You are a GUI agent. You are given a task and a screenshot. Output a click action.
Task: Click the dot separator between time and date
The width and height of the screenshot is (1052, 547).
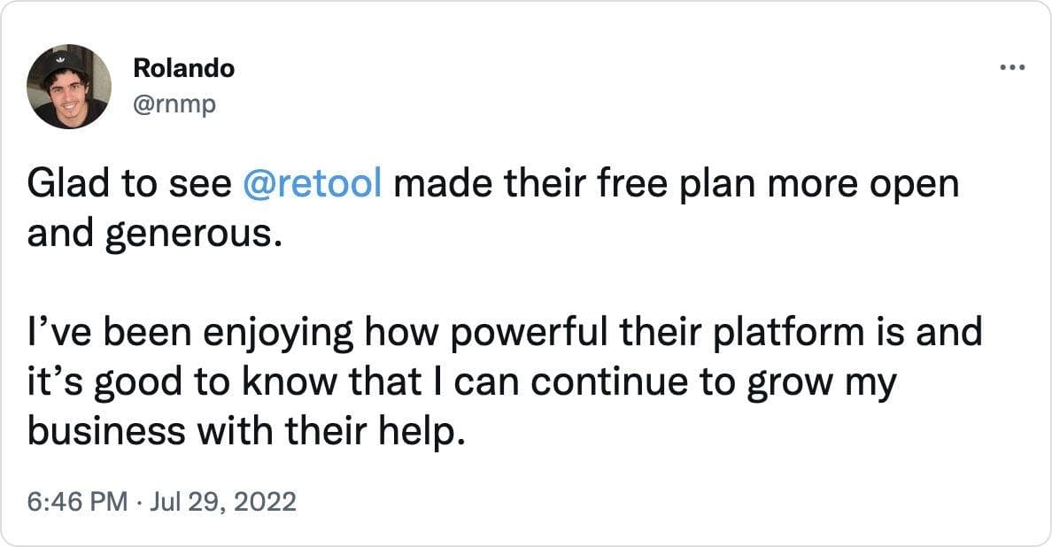click(139, 503)
